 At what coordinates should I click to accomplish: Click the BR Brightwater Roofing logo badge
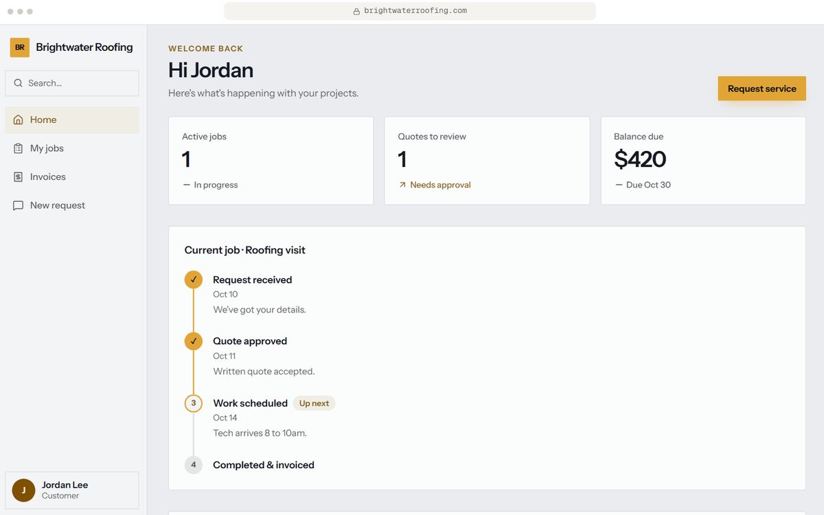(20, 47)
